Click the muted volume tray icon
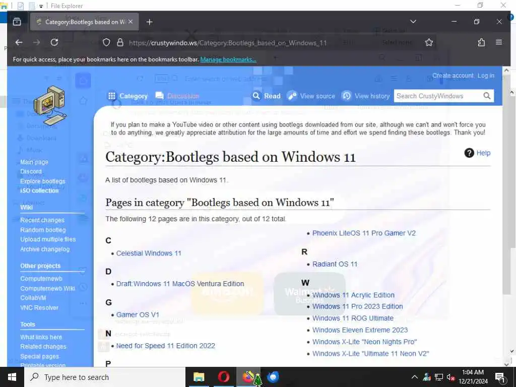 tap(451, 377)
